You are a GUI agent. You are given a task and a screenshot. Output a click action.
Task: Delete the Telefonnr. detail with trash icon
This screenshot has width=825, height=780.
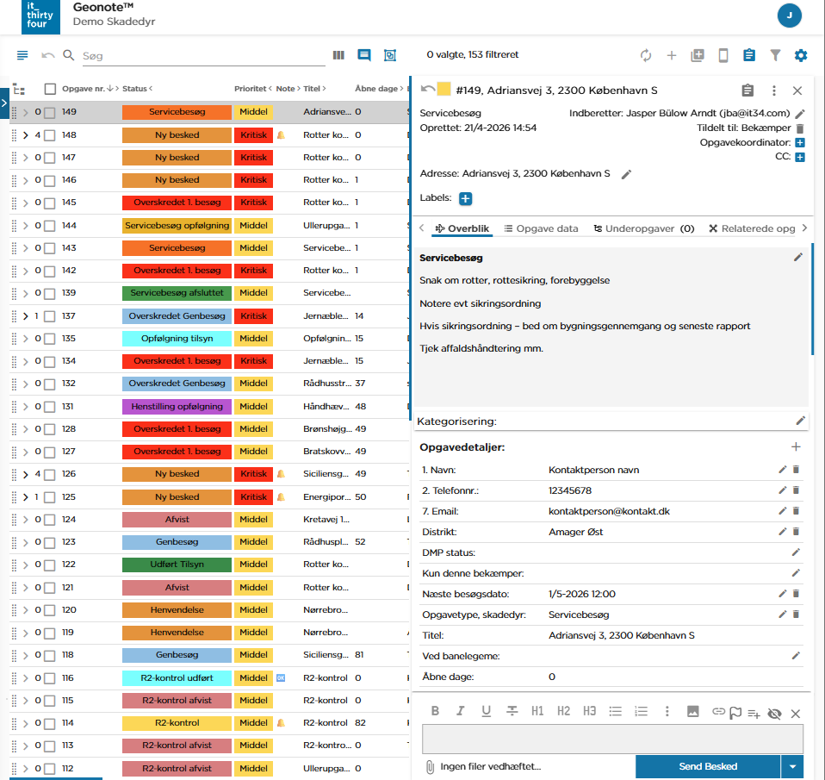point(796,490)
